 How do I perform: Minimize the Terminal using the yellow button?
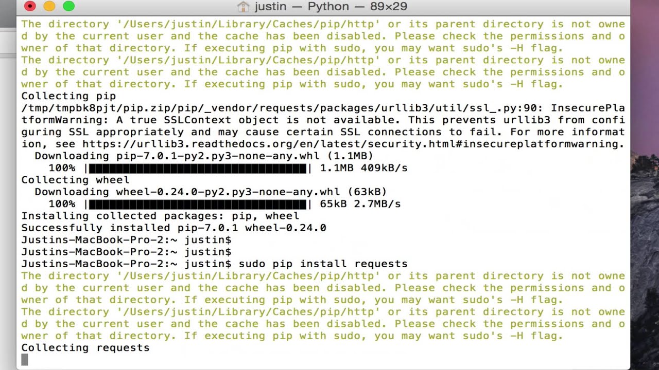pyautogui.click(x=49, y=6)
